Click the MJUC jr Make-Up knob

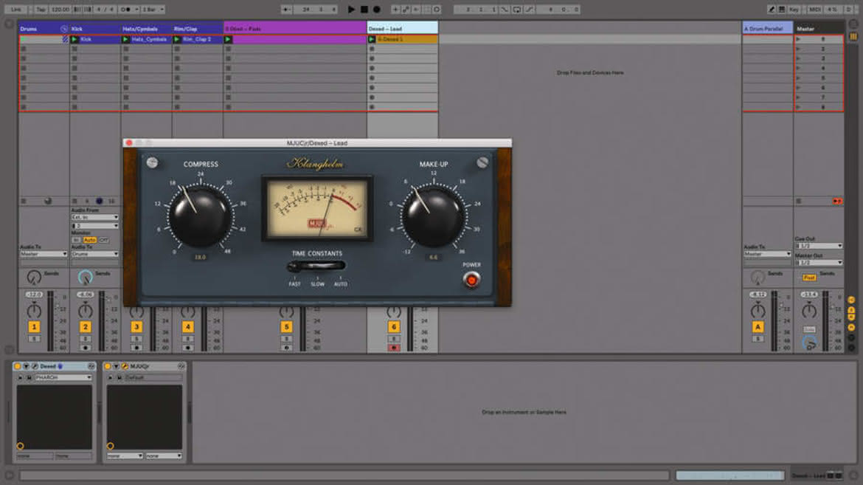pos(434,216)
